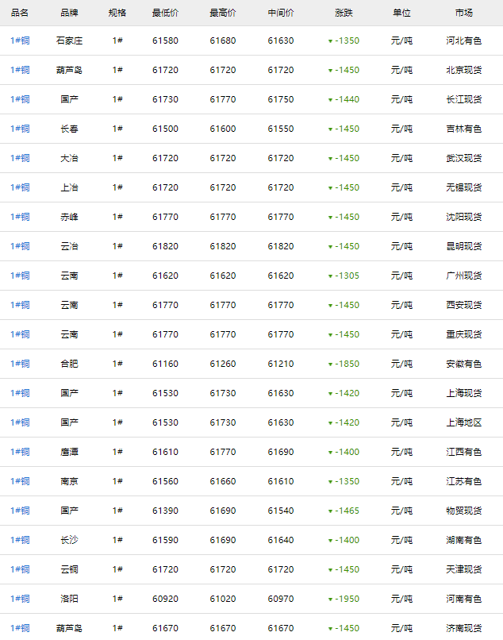
Task: Click the down arrow next to -1950
Action: tap(330, 600)
